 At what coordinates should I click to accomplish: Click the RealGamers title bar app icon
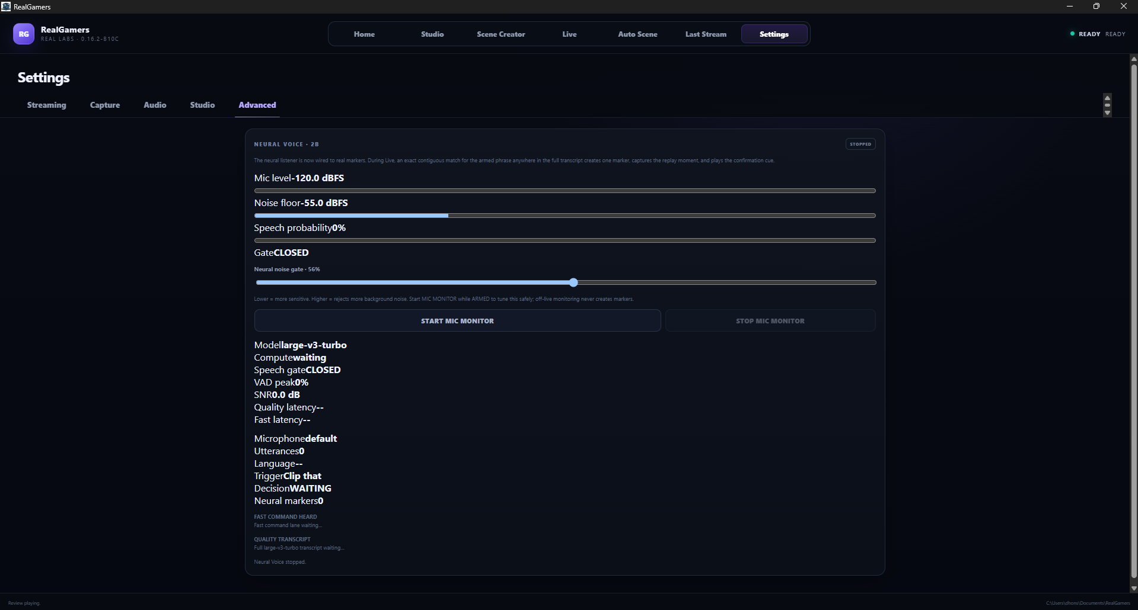(6, 7)
